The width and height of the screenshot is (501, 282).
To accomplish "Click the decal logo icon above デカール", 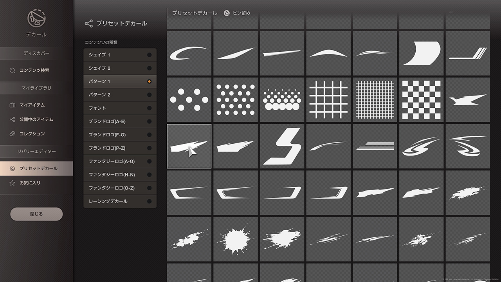I will [36, 18].
